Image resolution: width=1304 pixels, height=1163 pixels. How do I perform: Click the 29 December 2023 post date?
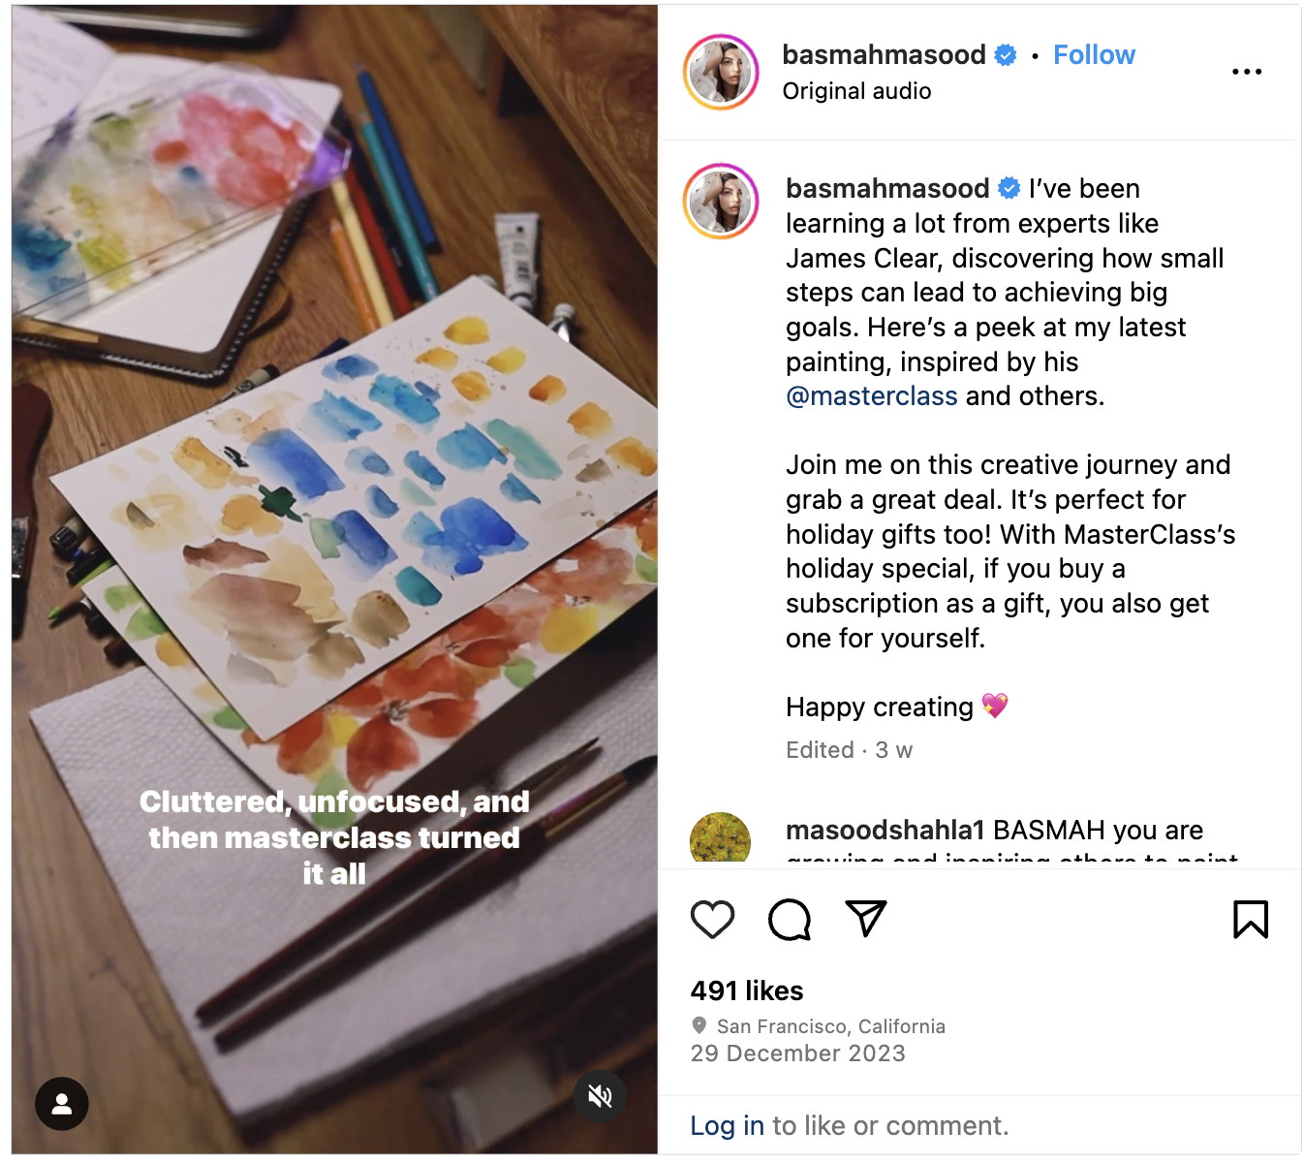(797, 1053)
